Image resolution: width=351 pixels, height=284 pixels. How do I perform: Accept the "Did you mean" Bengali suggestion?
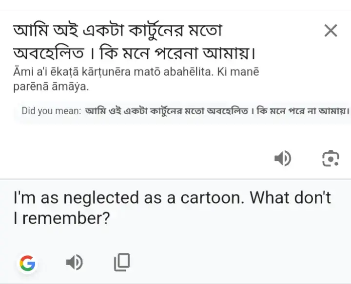click(217, 111)
